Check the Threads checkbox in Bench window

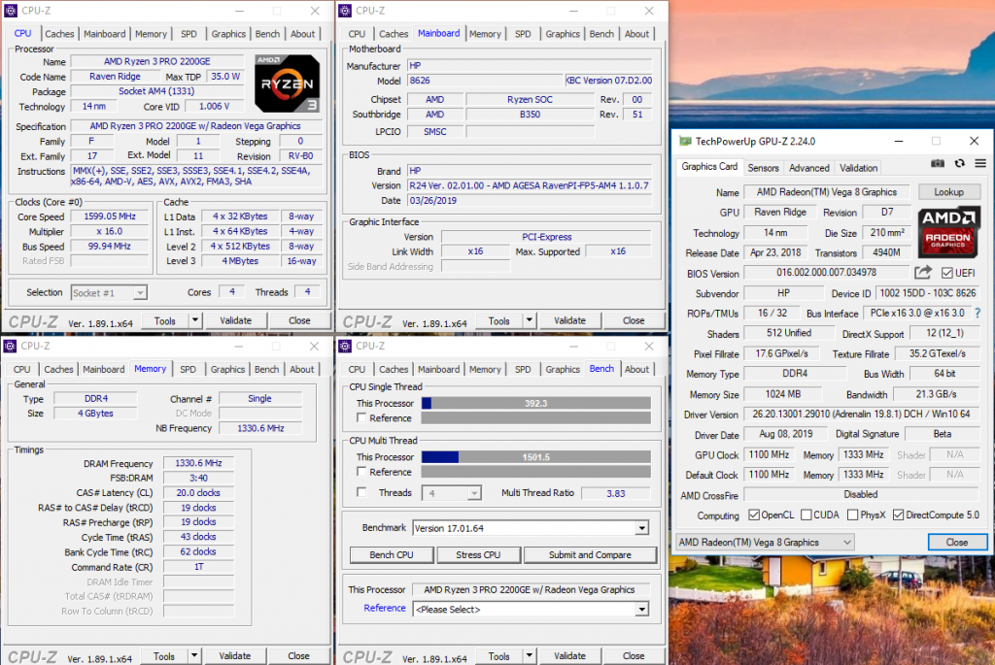coord(361,492)
